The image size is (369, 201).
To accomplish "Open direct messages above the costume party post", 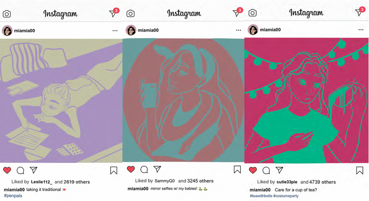I will pos(360,11).
